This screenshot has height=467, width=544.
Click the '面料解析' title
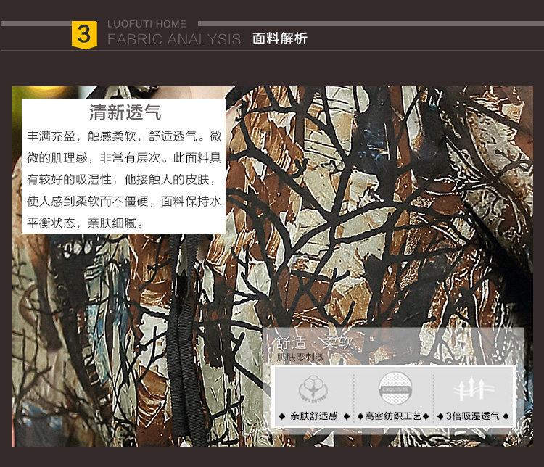tap(280, 38)
